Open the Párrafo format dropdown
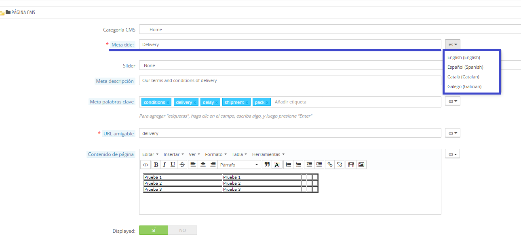Image resolution: width=521 pixels, height=238 pixels. 239,164
